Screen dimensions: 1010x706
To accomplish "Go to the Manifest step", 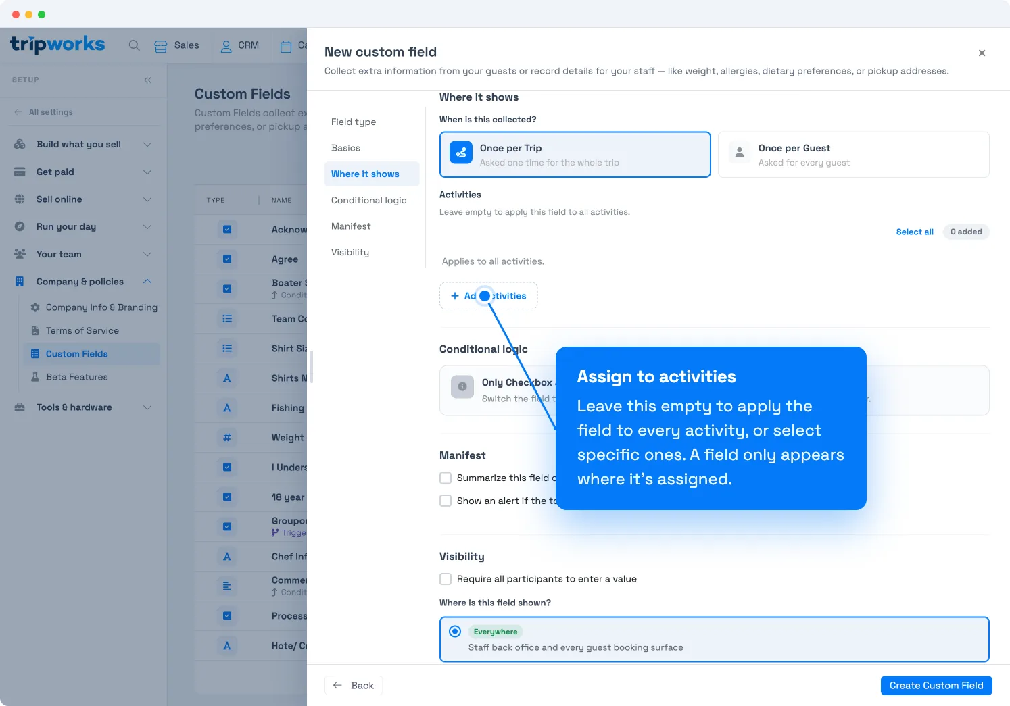I will 372,226.
